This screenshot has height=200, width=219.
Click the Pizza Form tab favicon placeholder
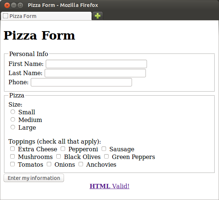point(5,16)
